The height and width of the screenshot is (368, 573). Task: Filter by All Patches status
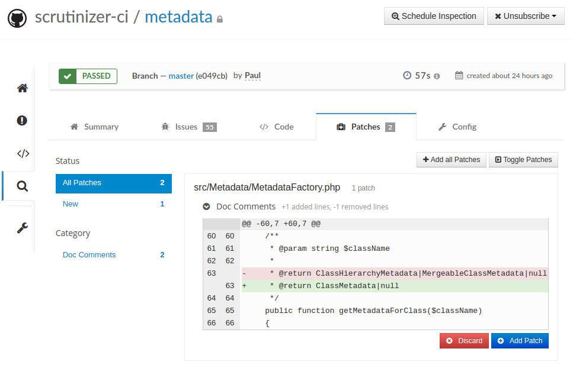click(114, 183)
